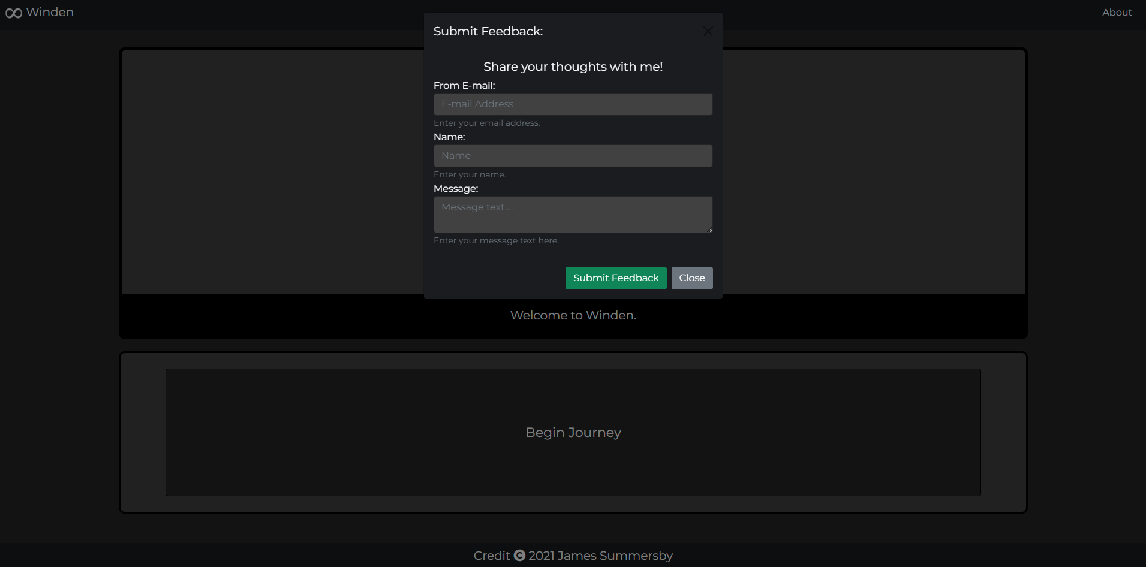Click '2021 James Summersby' footer credit
1146x567 pixels.
tap(601, 556)
